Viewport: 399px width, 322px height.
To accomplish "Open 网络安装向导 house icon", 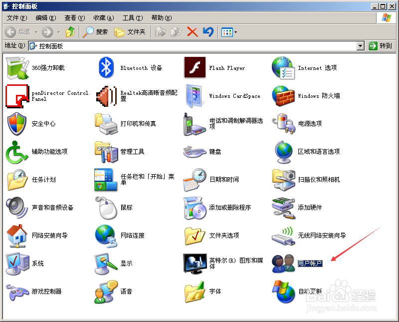I will coord(17,236).
